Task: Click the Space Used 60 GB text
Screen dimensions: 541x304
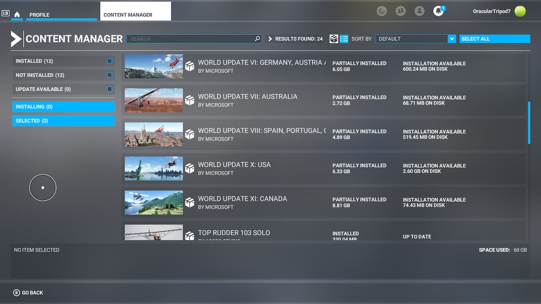Action: (x=503, y=250)
